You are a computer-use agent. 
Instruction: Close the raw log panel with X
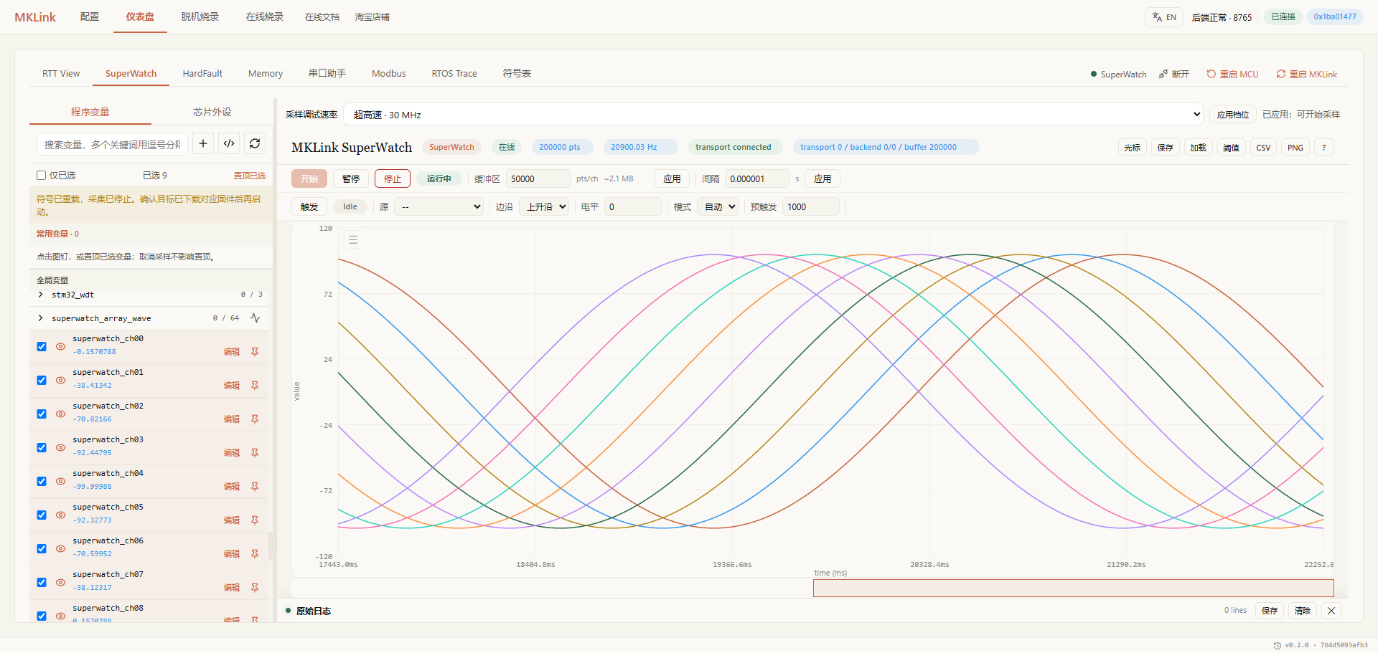(x=1331, y=611)
